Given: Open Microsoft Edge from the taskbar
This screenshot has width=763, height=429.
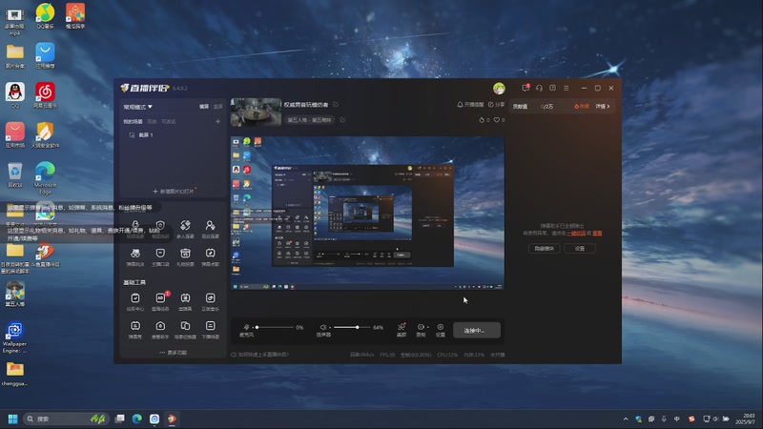Looking at the screenshot, I should pyautogui.click(x=137, y=419).
